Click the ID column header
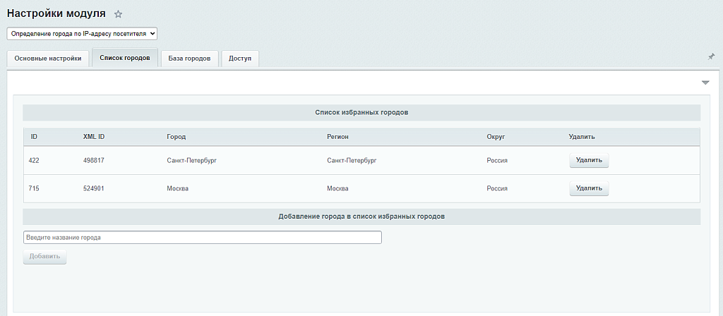Image resolution: width=723 pixels, height=316 pixels. pos(34,136)
